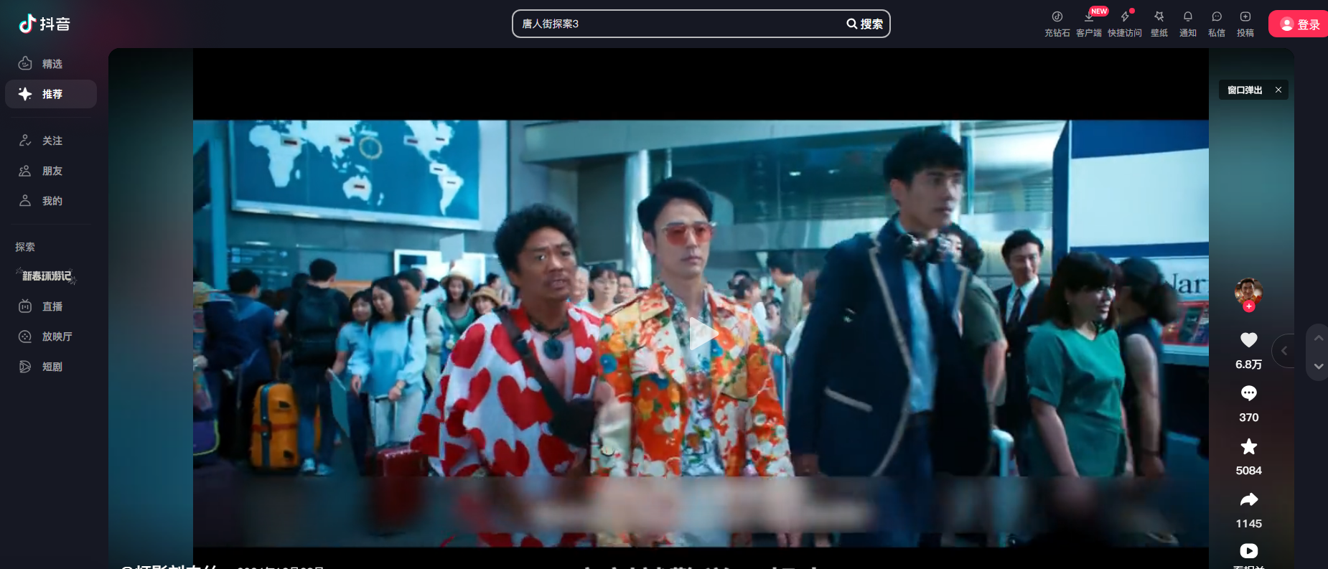Image resolution: width=1328 pixels, height=569 pixels.
Task: Click the play icon below share
Action: 1249,550
